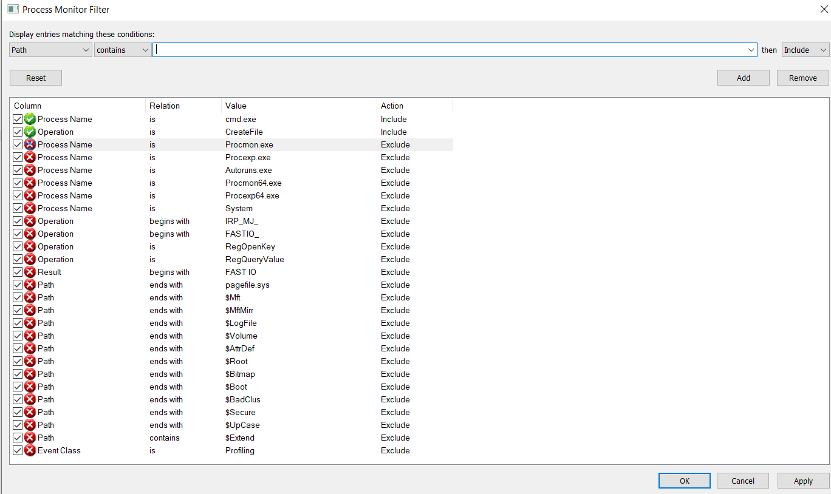The height and width of the screenshot is (494, 831).
Task: Focus the filter value text field
Action: click(x=450, y=50)
